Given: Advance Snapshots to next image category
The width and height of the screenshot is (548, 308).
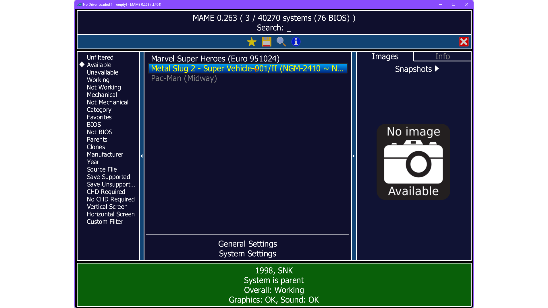Looking at the screenshot, I should click(437, 69).
